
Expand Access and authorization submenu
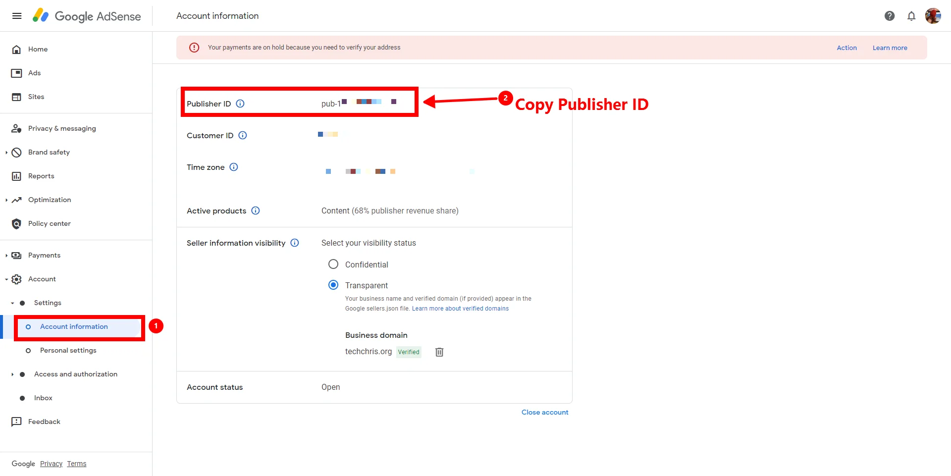pyautogui.click(x=12, y=374)
